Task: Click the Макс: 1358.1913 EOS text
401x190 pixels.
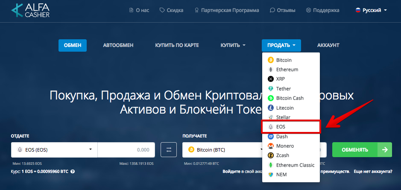Action: pyautogui.click(x=136, y=164)
